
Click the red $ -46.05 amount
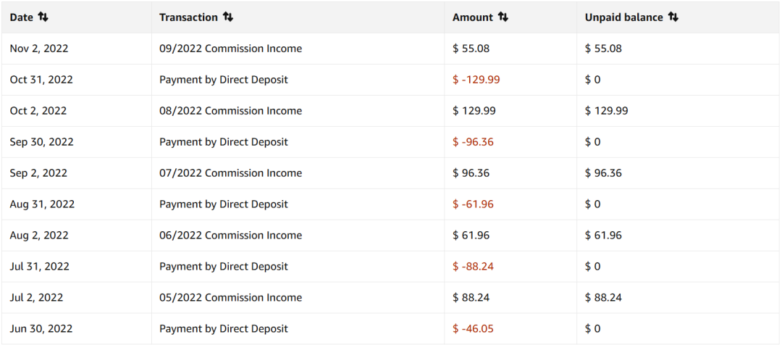coord(473,329)
